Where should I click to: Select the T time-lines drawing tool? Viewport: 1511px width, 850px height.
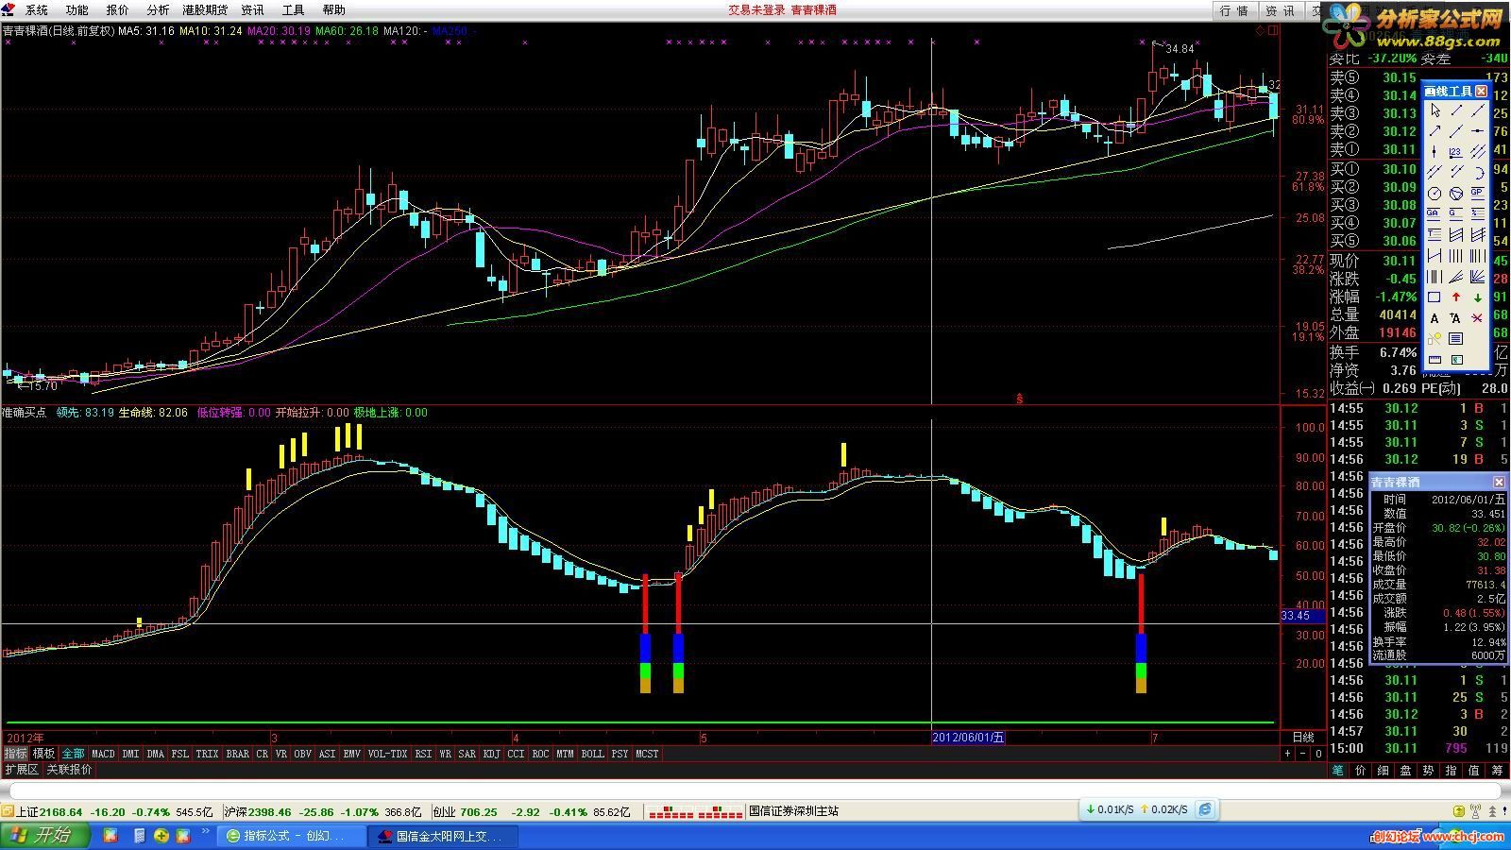1435,233
